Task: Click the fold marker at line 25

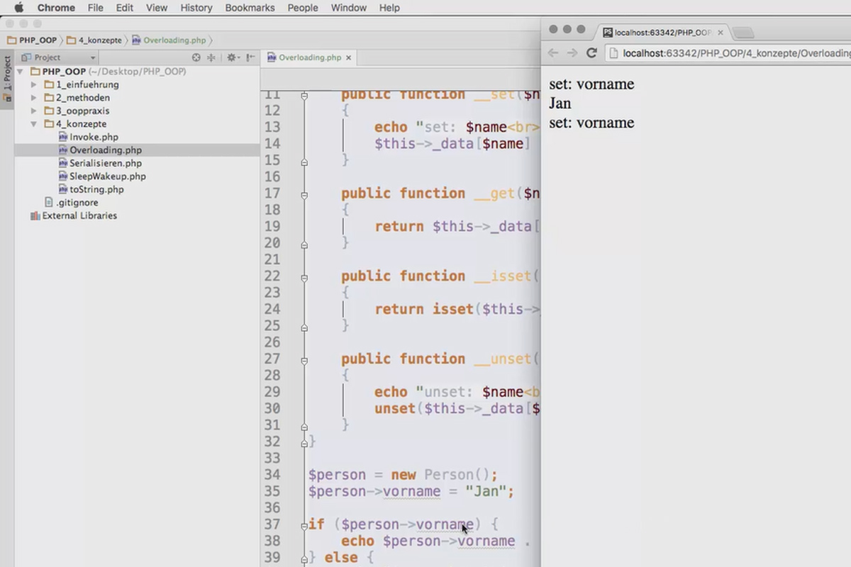Action: coord(304,326)
